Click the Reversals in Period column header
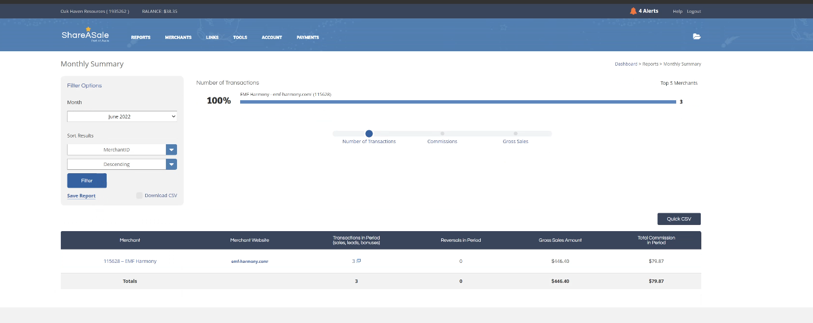Screen dimensions: 813x323 coord(461,240)
